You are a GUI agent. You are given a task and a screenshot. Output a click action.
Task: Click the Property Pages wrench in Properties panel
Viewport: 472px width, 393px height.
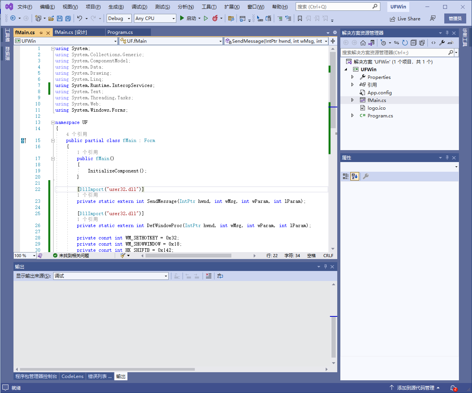point(366,176)
